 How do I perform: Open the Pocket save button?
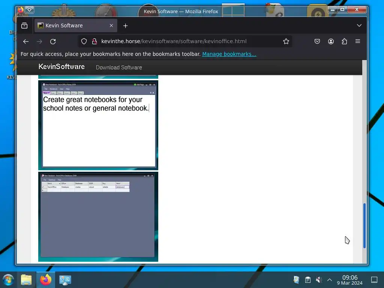pos(317,41)
